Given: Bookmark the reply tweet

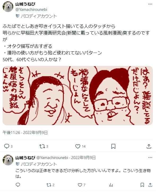Looking at the screenshot, I should (x=142, y=185).
